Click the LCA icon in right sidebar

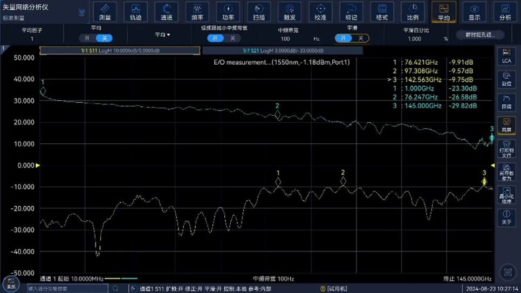pos(506,56)
